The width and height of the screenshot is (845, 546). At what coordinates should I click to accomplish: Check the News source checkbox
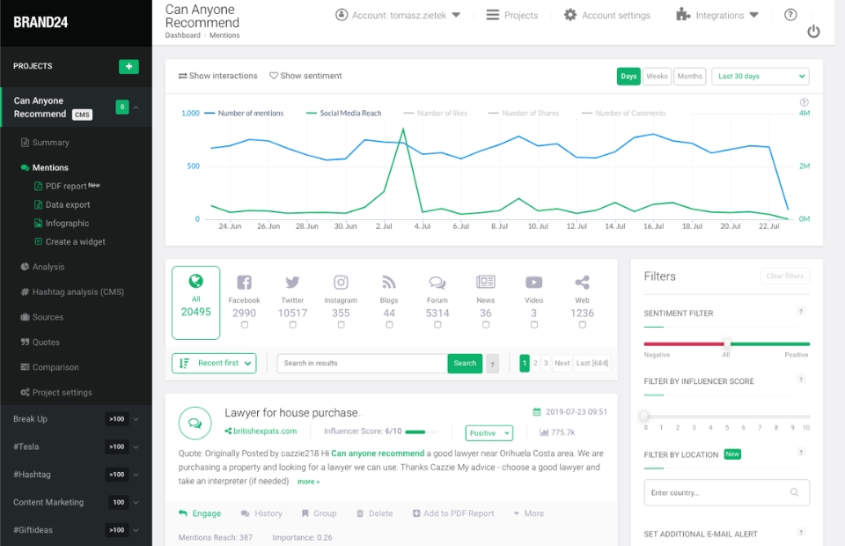pyautogui.click(x=486, y=324)
